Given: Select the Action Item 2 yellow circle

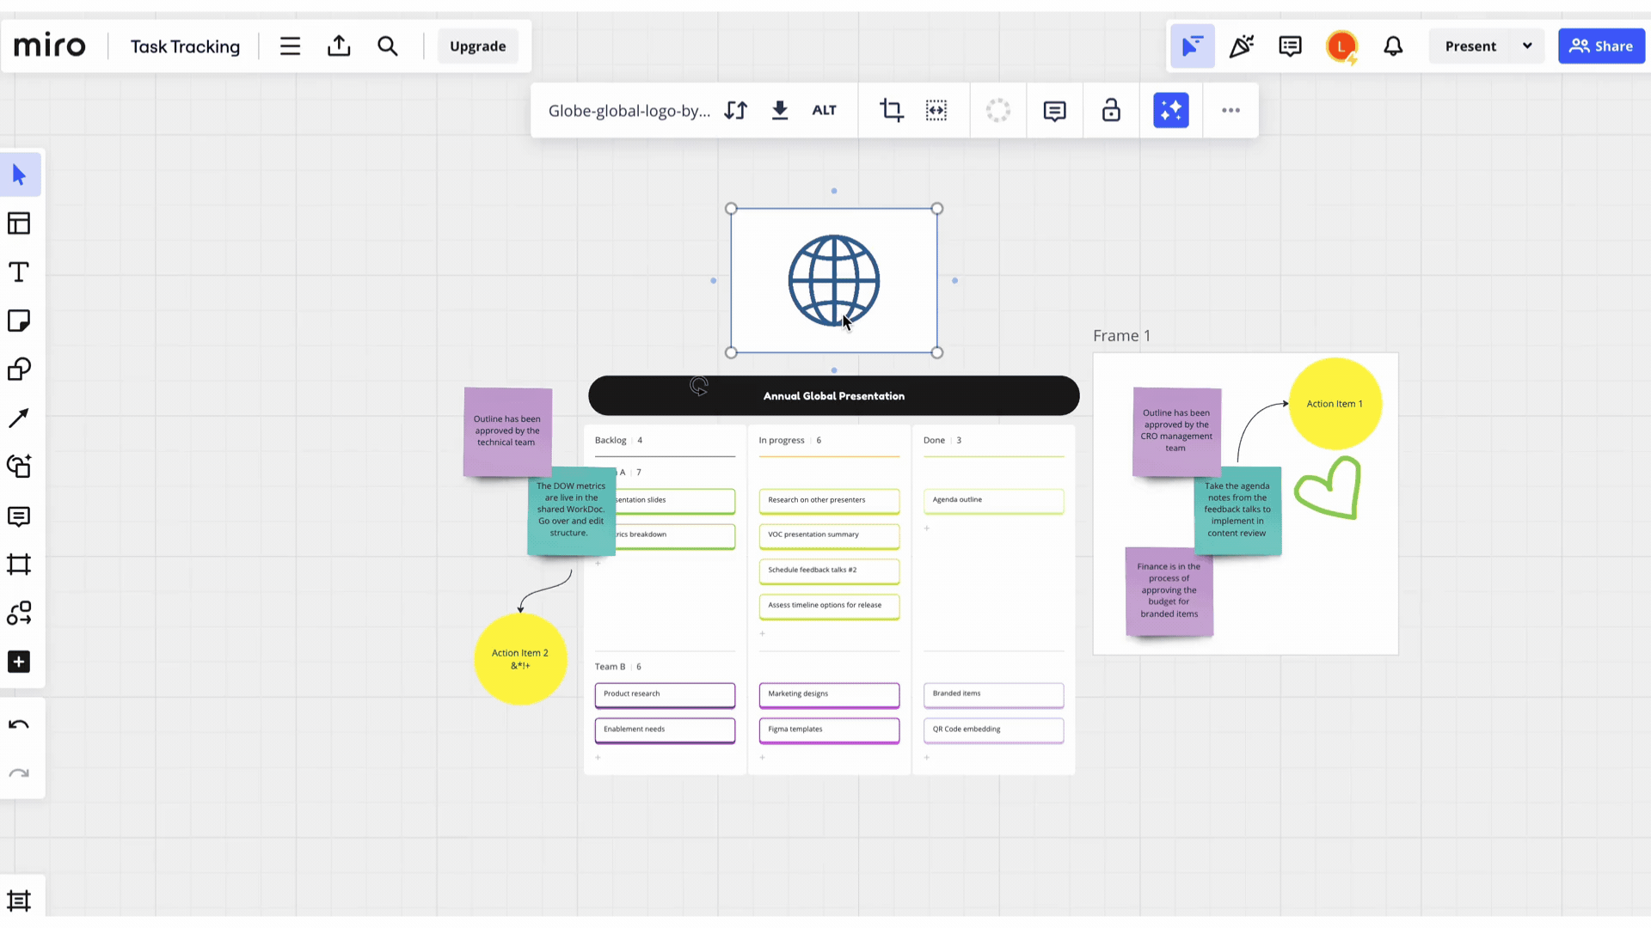Looking at the screenshot, I should 520,659.
